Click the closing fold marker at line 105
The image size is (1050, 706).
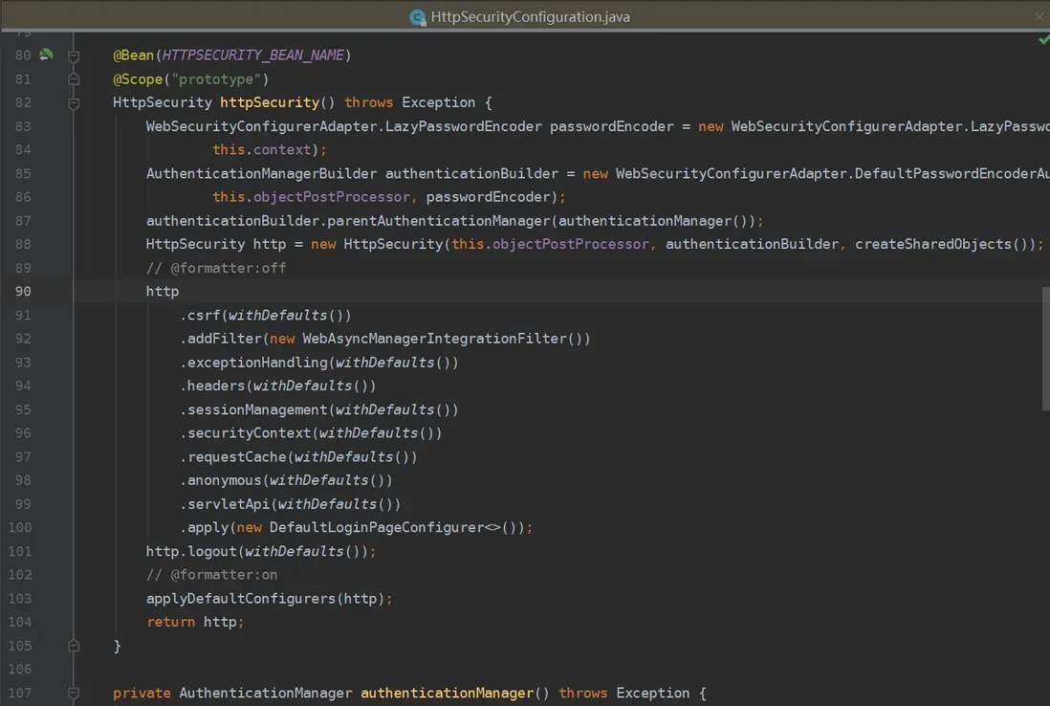tap(74, 646)
